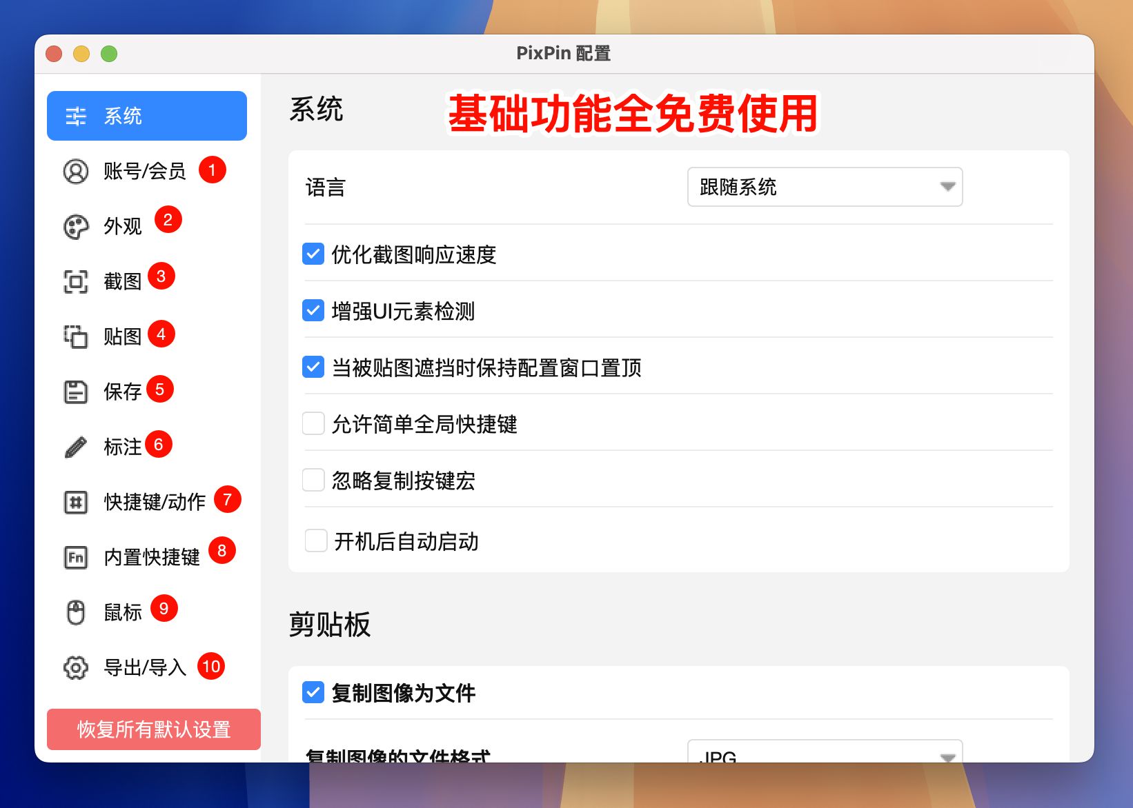Open the 截图 screenshot settings icon
The width and height of the screenshot is (1133, 808).
click(75, 281)
